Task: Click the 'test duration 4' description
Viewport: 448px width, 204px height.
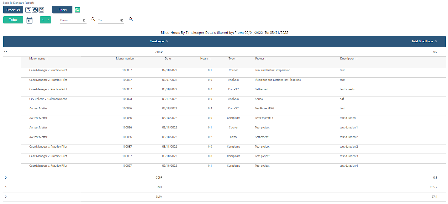Action: (349, 165)
